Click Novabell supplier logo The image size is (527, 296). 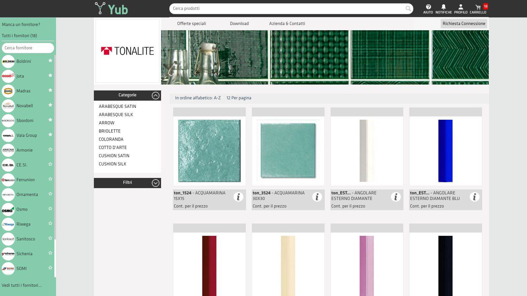[8, 106]
